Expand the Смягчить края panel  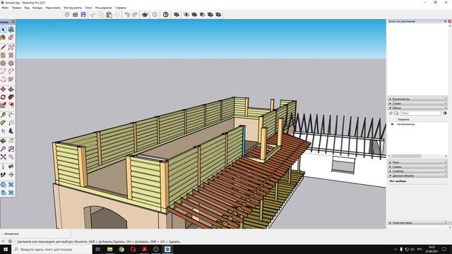click(417, 222)
